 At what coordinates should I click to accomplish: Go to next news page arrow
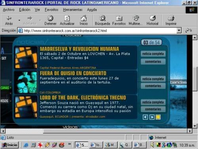click(x=152, y=117)
